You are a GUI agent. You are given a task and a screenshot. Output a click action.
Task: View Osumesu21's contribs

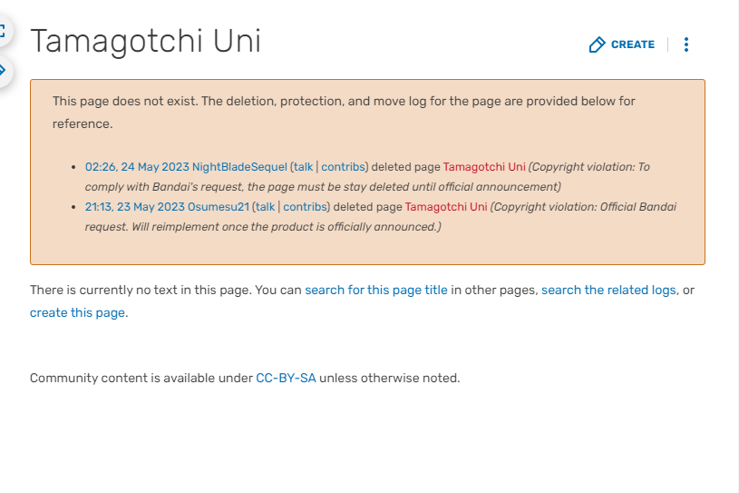point(305,207)
